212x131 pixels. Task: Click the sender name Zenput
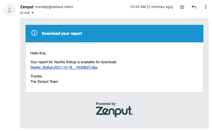pyautogui.click(x=27, y=7)
